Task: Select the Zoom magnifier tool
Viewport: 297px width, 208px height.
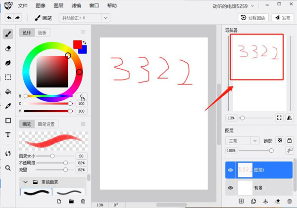Action: pyautogui.click(x=8, y=167)
